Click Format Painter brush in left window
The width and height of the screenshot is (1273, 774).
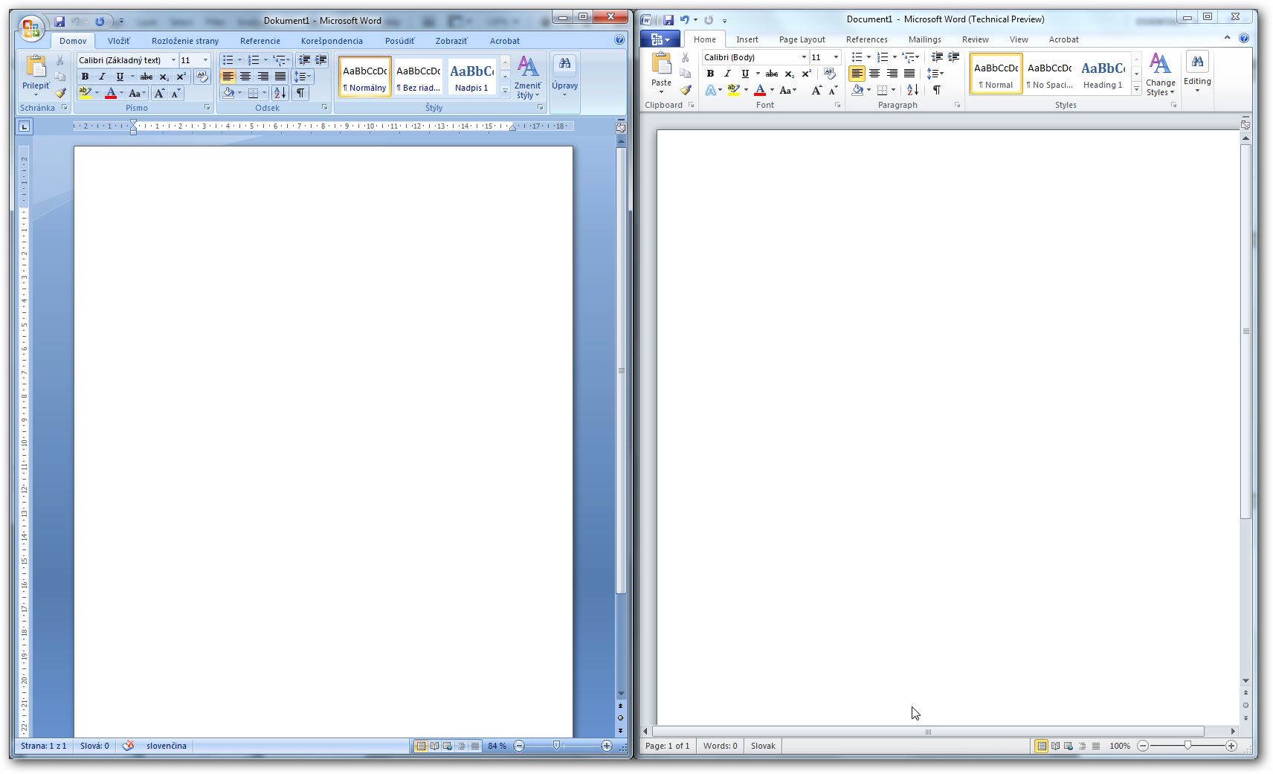tap(60, 93)
